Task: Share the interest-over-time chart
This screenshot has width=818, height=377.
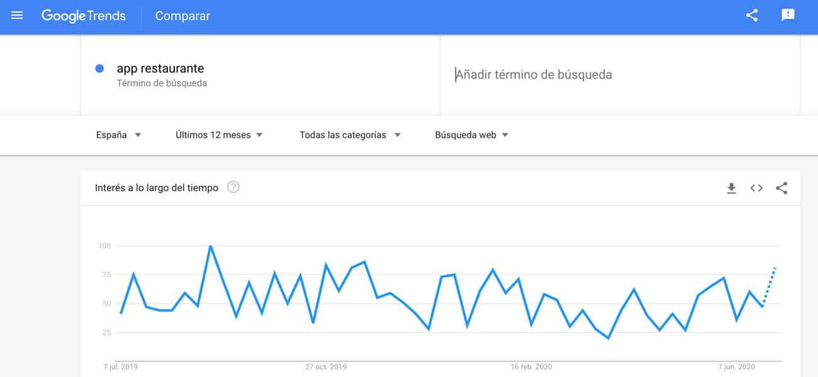Action: point(782,188)
